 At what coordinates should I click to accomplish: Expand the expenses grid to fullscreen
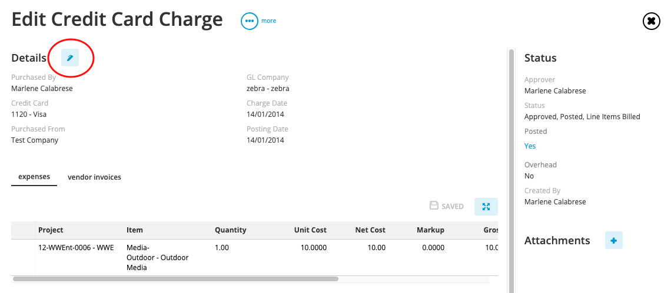(x=486, y=207)
